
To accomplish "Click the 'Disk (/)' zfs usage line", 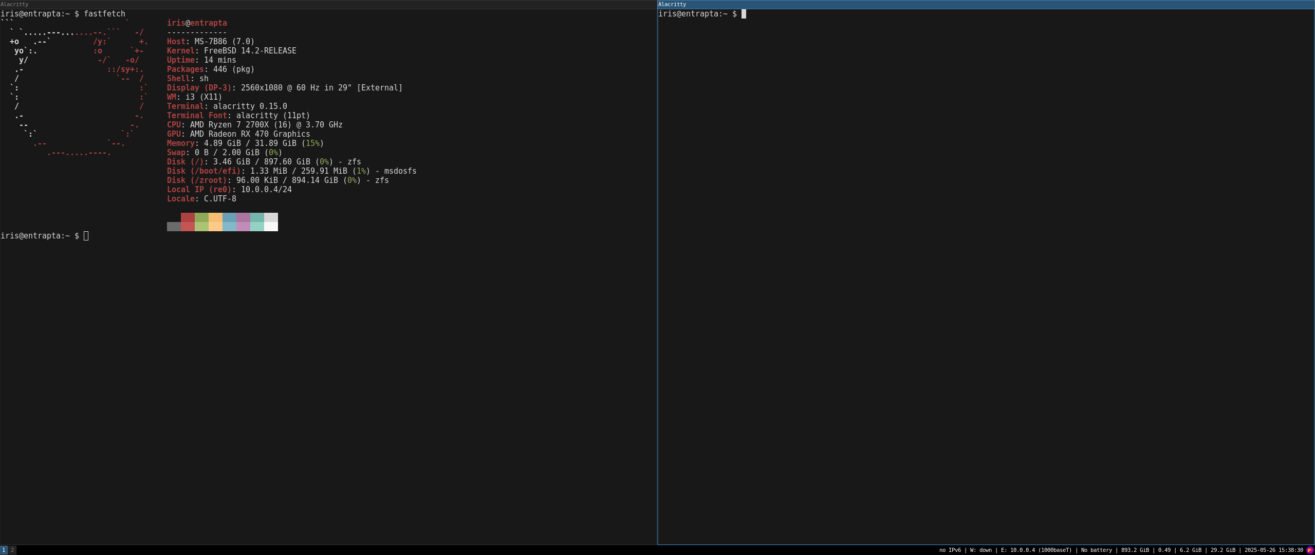I will coord(264,162).
